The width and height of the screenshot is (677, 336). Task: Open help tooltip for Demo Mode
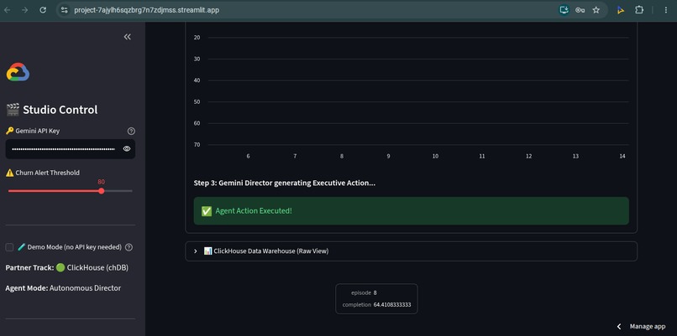129,247
